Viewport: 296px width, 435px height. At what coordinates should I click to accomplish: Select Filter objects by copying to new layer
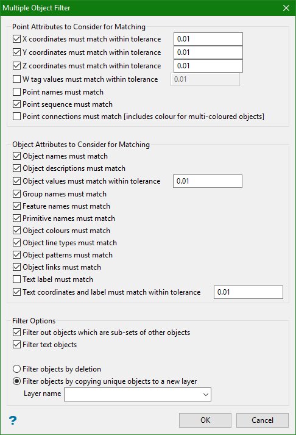(x=16, y=381)
